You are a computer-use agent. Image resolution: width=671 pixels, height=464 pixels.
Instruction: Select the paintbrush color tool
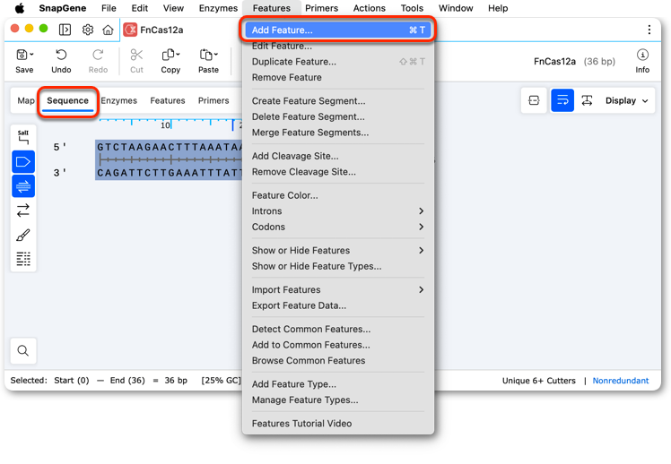(x=23, y=235)
